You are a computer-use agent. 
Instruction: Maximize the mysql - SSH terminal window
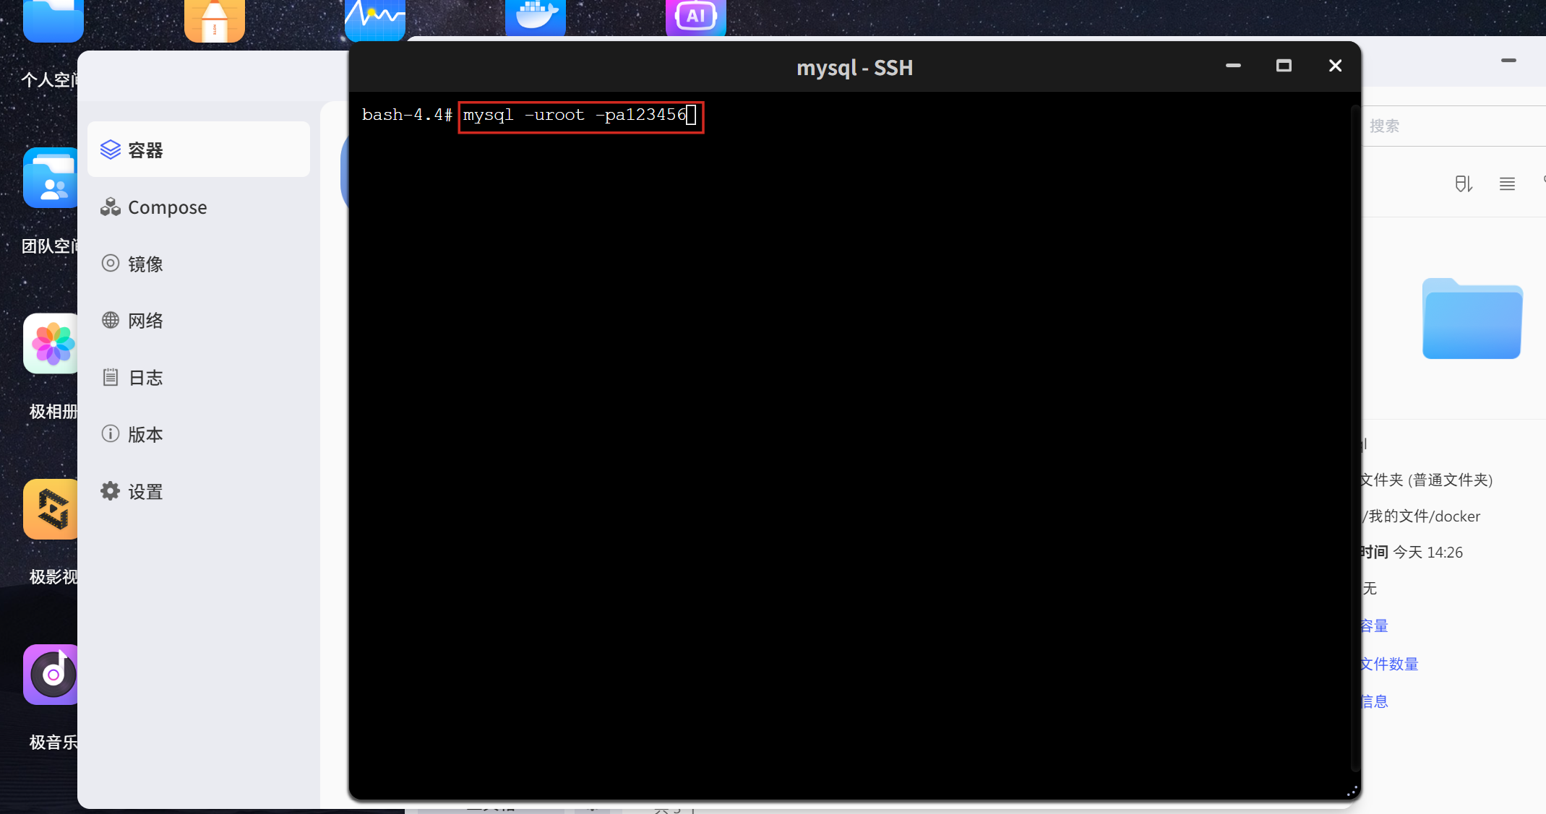point(1284,66)
